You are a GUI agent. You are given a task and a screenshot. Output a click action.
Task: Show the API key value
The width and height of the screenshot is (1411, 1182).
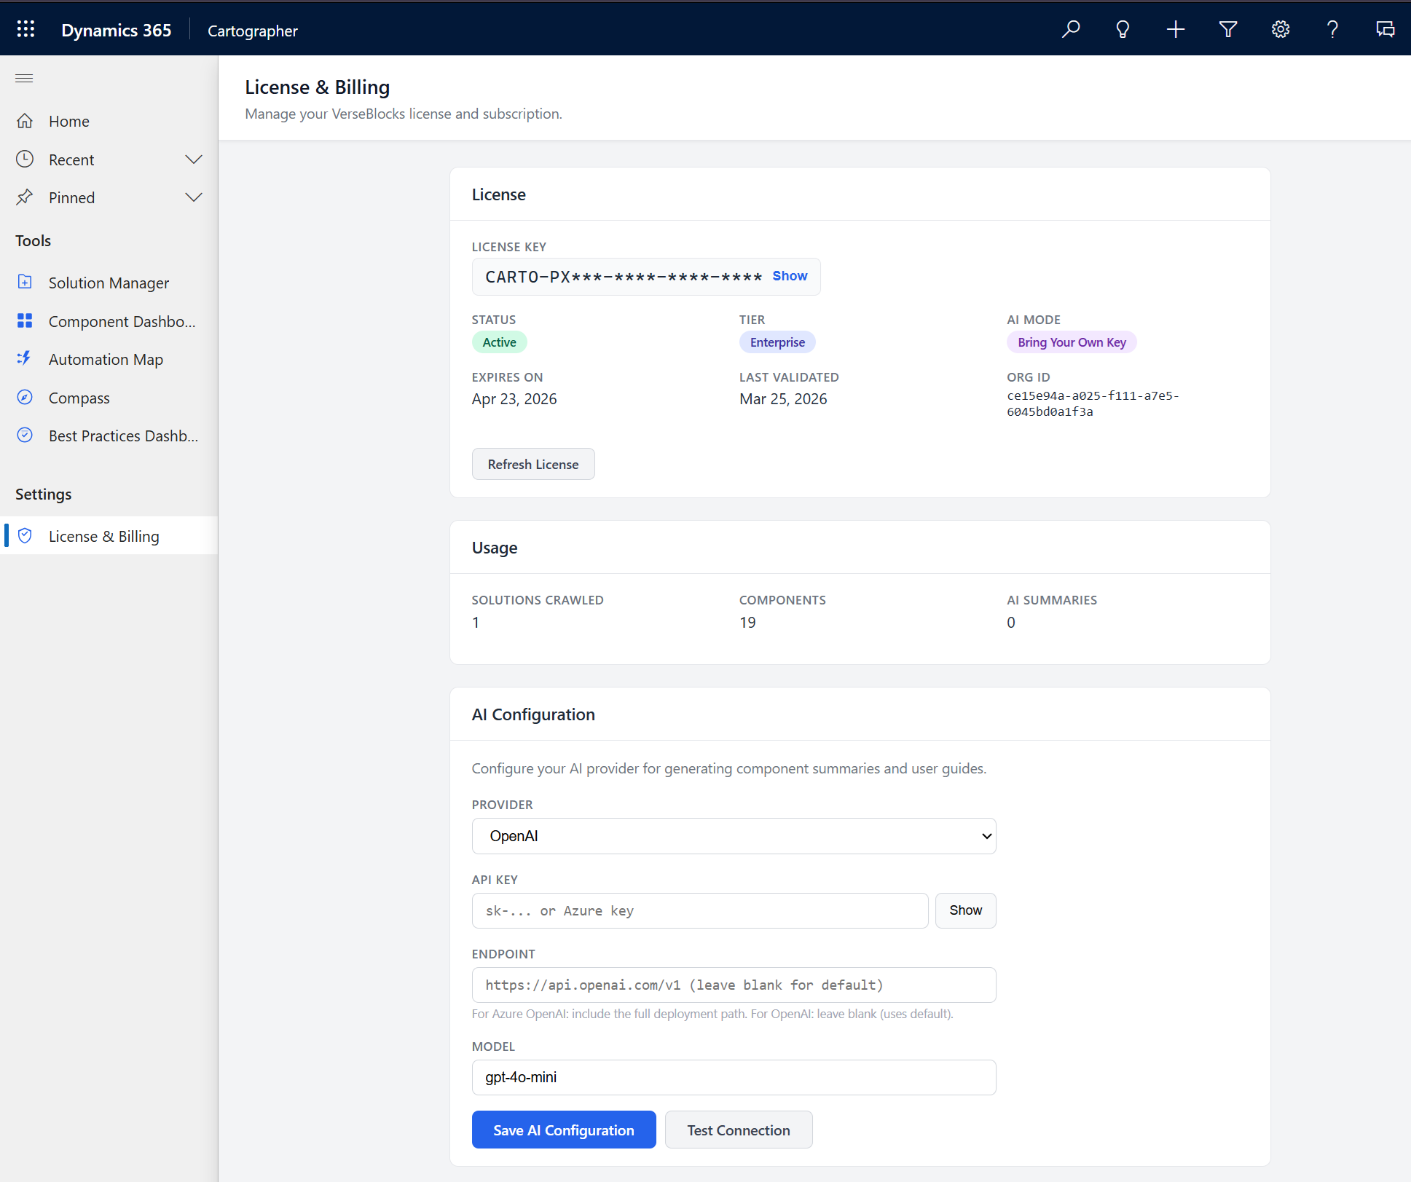click(x=965, y=910)
